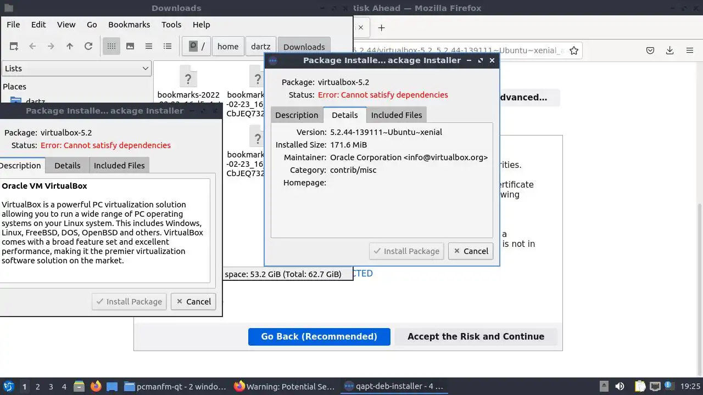Switch to virtual desktop 4

click(x=64, y=387)
